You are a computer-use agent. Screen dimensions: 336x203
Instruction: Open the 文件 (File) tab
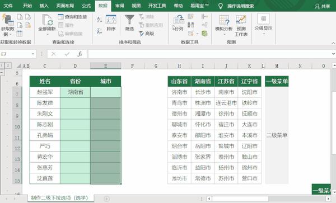pos(8,6)
